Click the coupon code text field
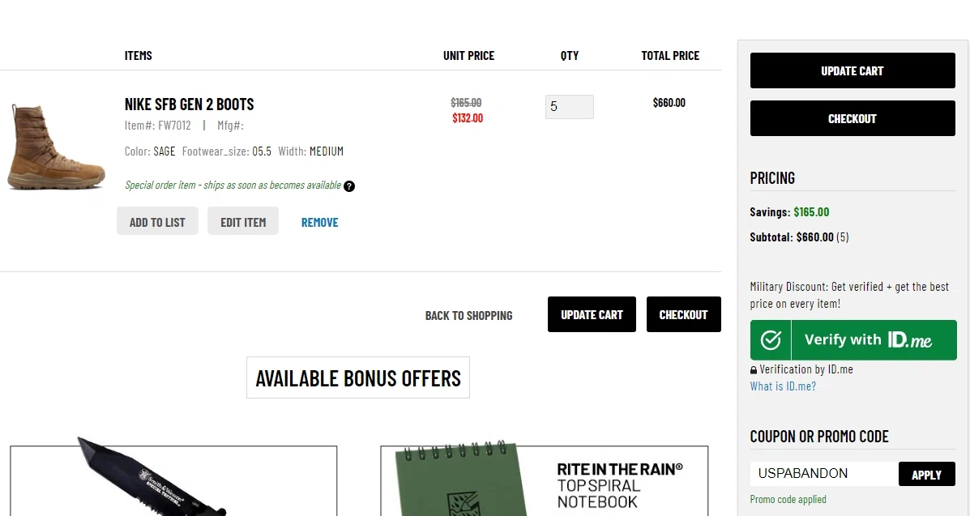Screen dimensions: 970x516 coord(823,474)
